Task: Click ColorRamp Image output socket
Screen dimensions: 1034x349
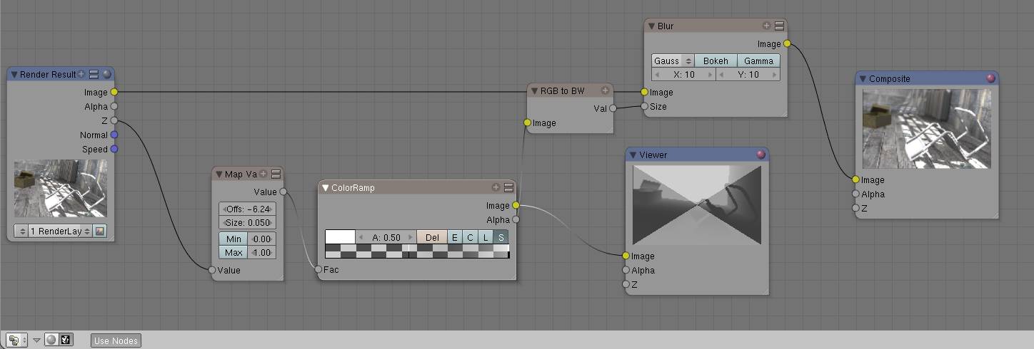Action: click(516, 205)
